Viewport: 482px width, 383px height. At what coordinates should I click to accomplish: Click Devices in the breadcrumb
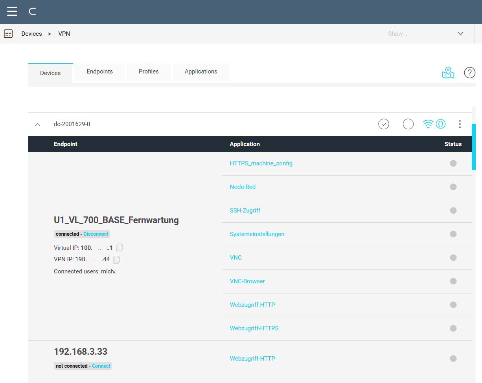(32, 34)
